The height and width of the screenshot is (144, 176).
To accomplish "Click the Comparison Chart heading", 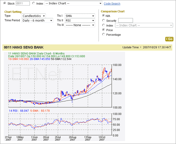I will coord(113,11).
